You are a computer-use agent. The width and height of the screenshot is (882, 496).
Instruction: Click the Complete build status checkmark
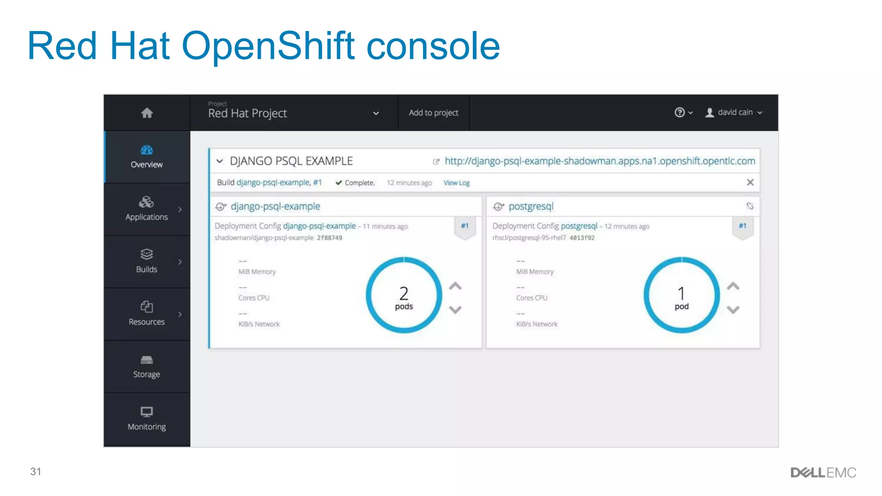(x=339, y=183)
